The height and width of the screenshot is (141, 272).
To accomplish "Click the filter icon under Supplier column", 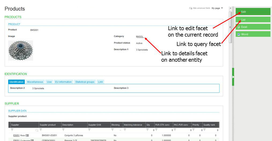I will click(12, 130).
